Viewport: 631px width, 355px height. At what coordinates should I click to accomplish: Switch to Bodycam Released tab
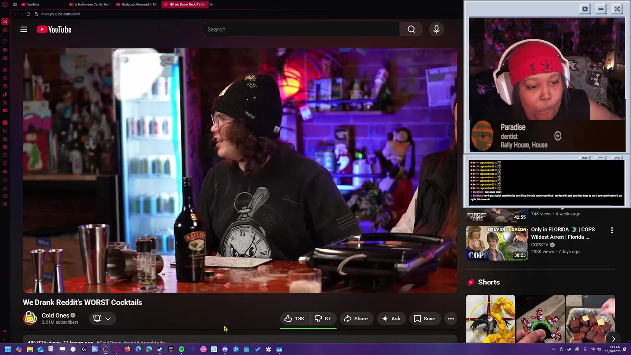(137, 4)
